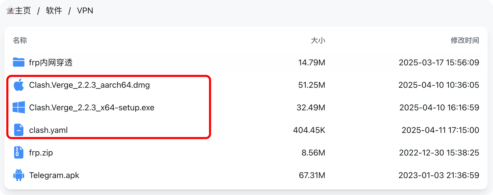Click the Telegram.apk file name

(54, 175)
